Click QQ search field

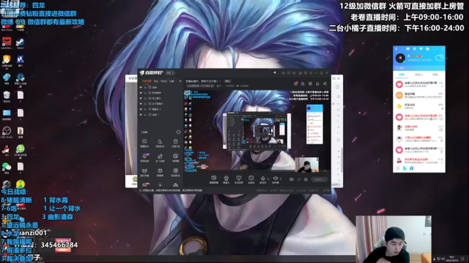[x=419, y=68]
